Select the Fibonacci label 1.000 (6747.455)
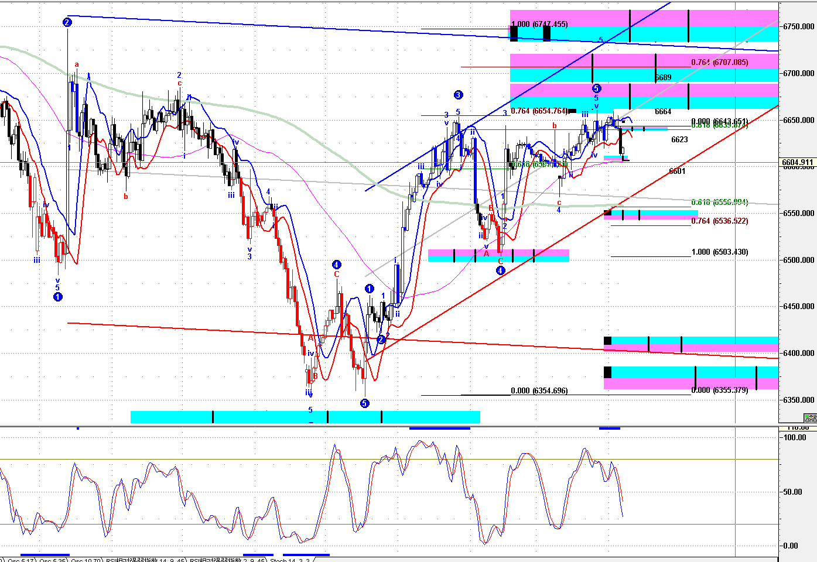Screen dimensions: 817x562 539,25
